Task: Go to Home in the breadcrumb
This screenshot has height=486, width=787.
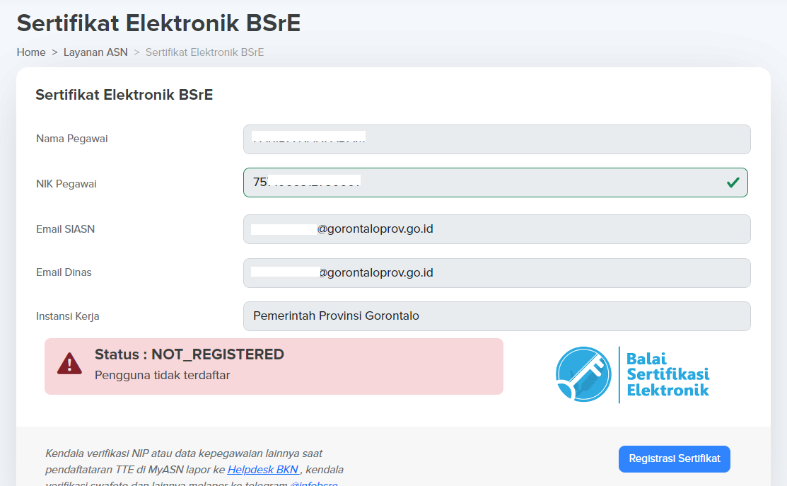Action: click(31, 52)
